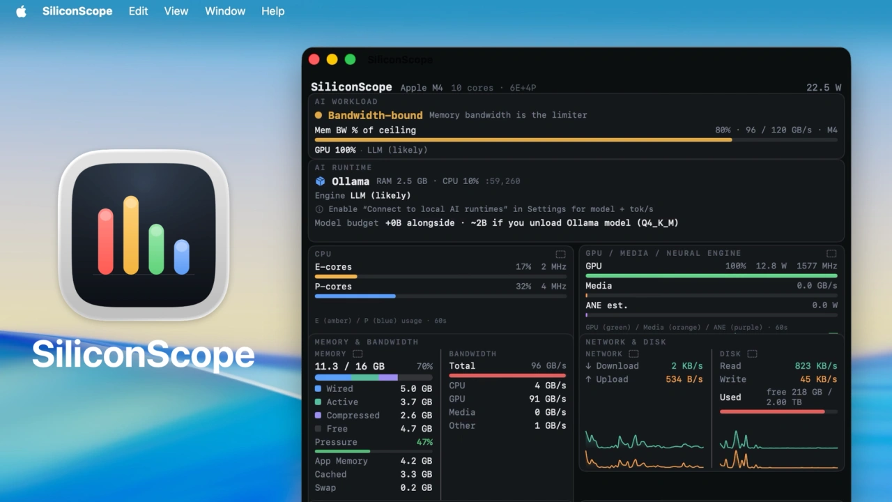Image resolution: width=892 pixels, height=502 pixels.
Task: Click the small box icon beside DISK
Action: tap(752, 354)
